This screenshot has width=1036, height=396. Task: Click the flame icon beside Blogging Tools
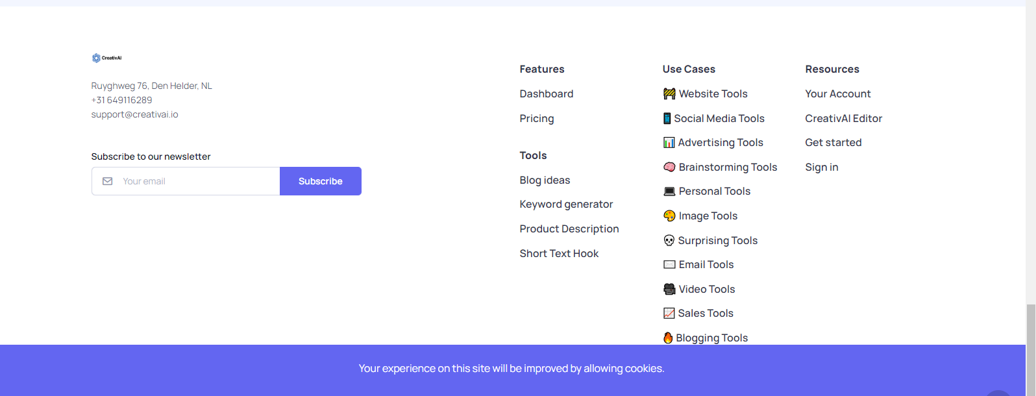click(668, 338)
